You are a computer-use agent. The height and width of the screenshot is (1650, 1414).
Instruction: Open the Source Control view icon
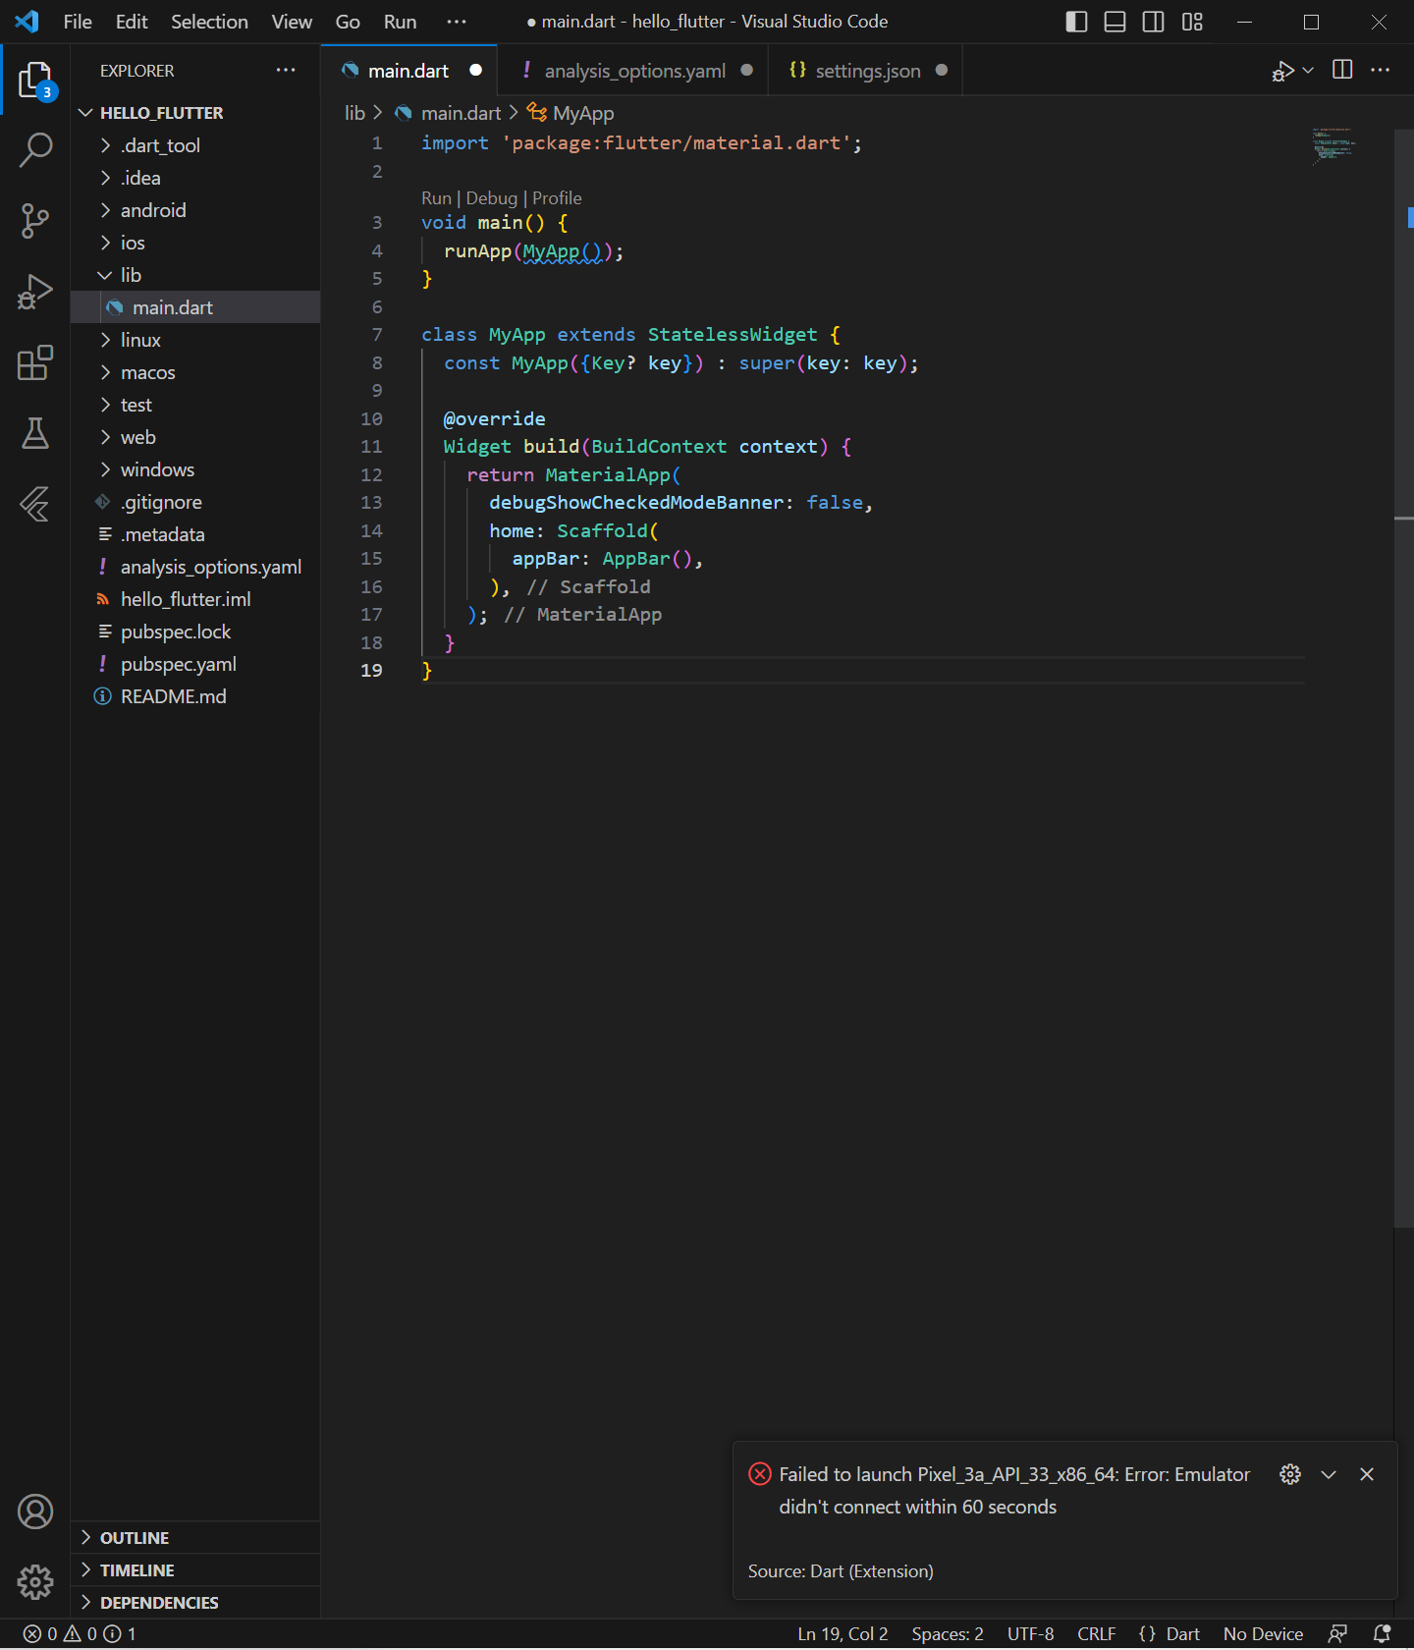coord(35,221)
